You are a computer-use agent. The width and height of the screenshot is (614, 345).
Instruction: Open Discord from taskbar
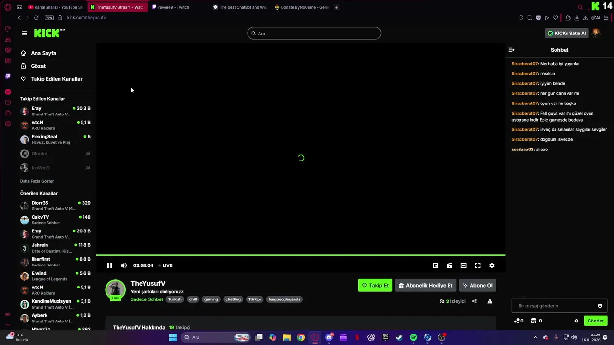click(329, 337)
